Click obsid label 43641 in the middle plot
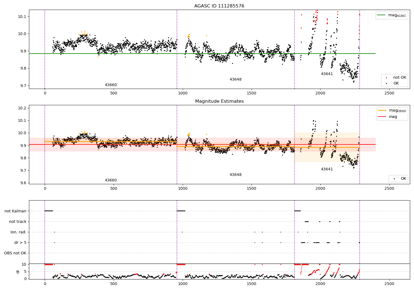Image resolution: width=414 pixels, height=290 pixels. coord(327,169)
